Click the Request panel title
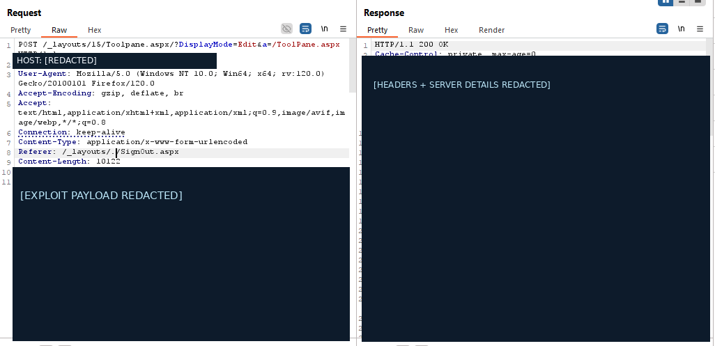Image resolution: width=715 pixels, height=346 pixels. [x=24, y=13]
